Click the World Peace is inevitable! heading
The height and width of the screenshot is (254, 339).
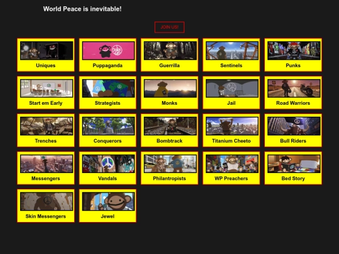[x=82, y=9]
